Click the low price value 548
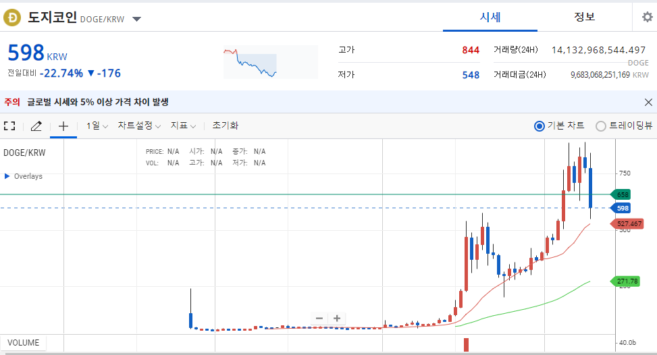This screenshot has width=657, height=355. click(x=471, y=75)
